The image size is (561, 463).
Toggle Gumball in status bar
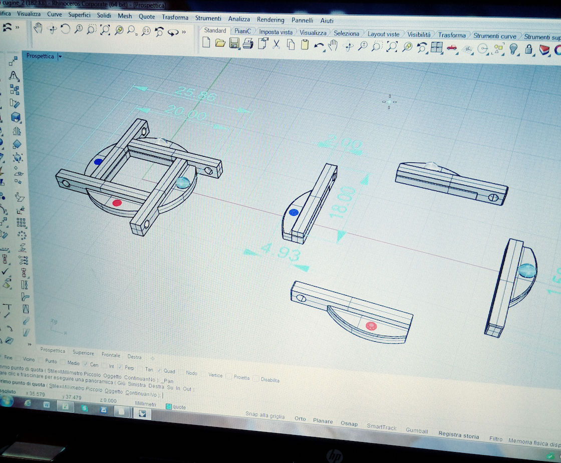point(417,430)
